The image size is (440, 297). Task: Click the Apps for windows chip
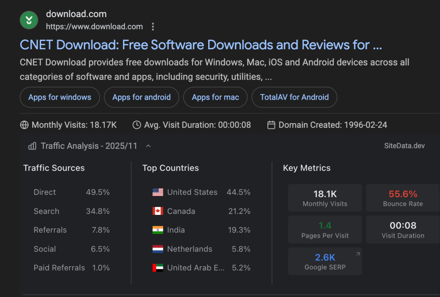pyautogui.click(x=60, y=97)
